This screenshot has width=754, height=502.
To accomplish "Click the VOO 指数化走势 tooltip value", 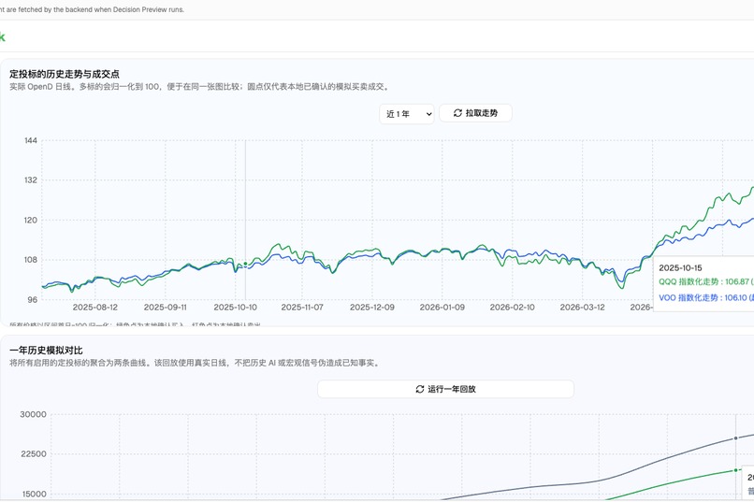I will 706,298.
